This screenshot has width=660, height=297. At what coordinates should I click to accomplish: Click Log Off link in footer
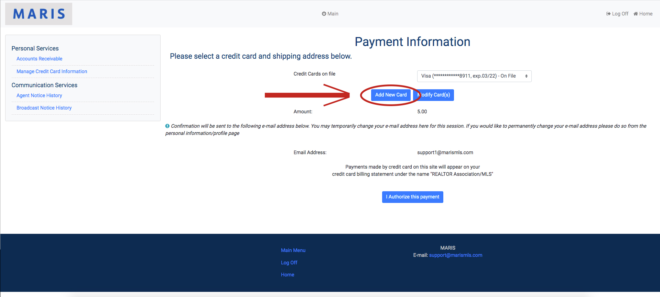(289, 263)
